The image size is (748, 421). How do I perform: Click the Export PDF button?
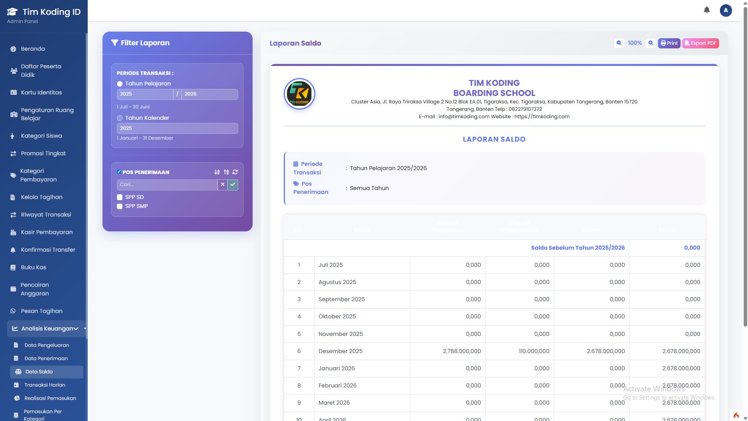(x=700, y=43)
